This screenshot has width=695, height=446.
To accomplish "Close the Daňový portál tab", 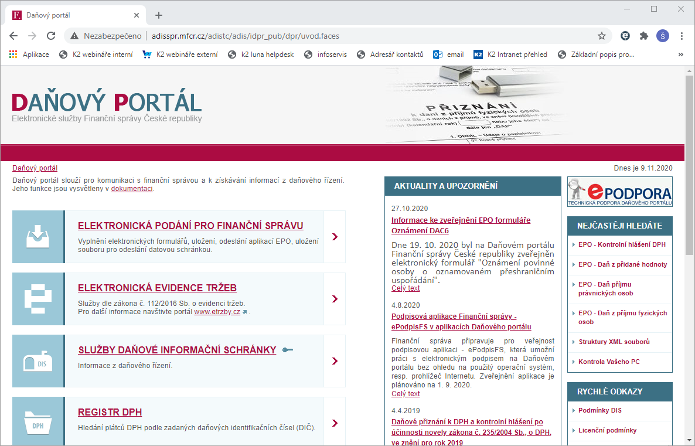I will click(x=137, y=15).
